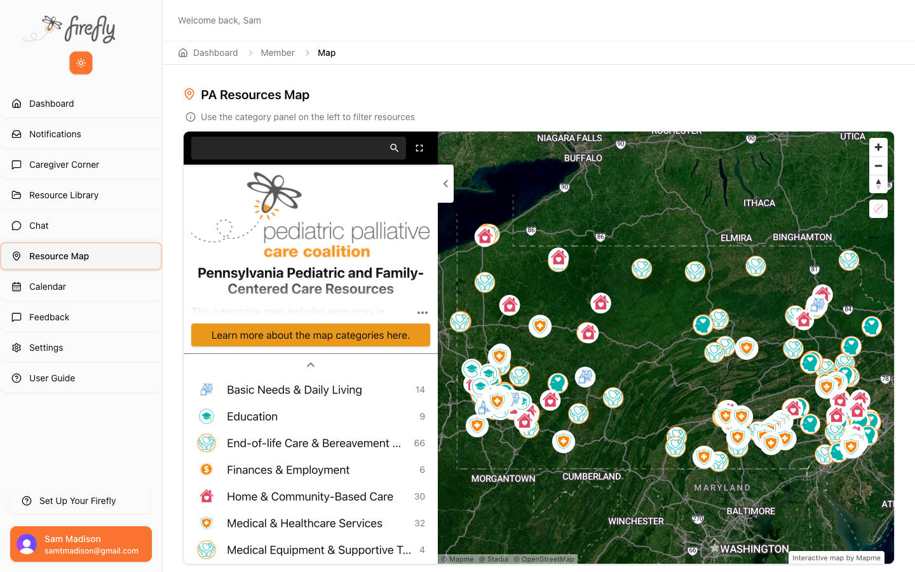Click the Home & Community-Based Care house icon
The width and height of the screenshot is (915, 572).
pyautogui.click(x=206, y=496)
